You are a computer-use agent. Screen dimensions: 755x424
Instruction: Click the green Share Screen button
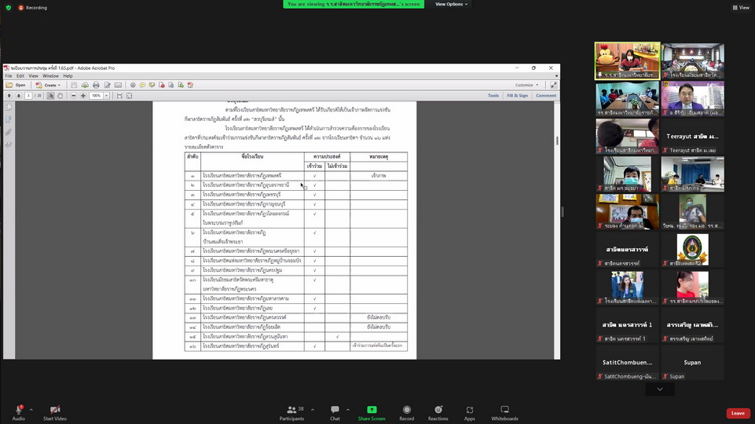(372, 413)
